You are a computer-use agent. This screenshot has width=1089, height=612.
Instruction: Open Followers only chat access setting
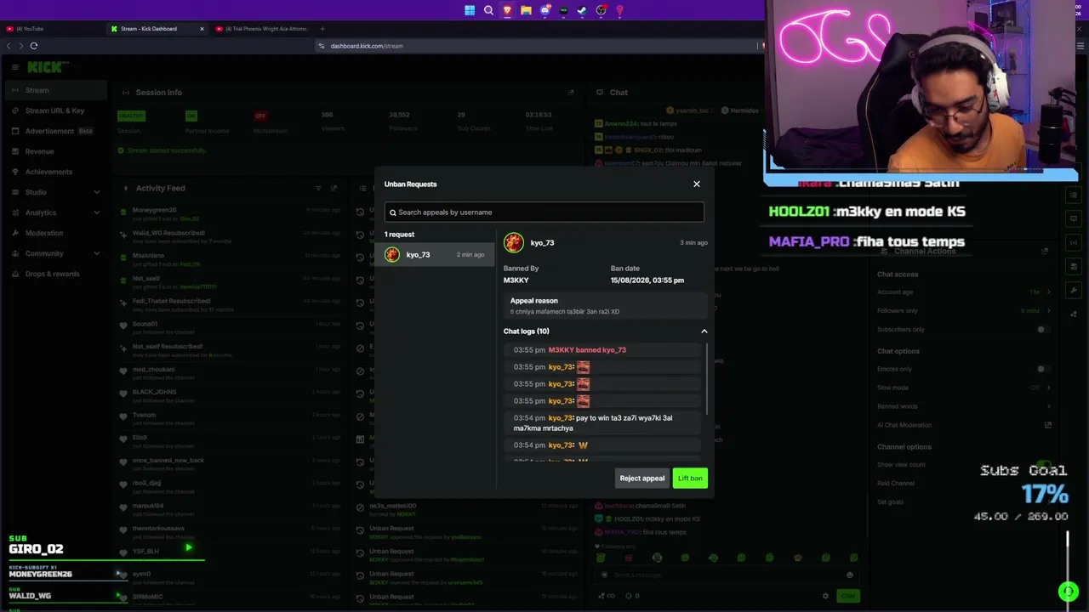962,311
